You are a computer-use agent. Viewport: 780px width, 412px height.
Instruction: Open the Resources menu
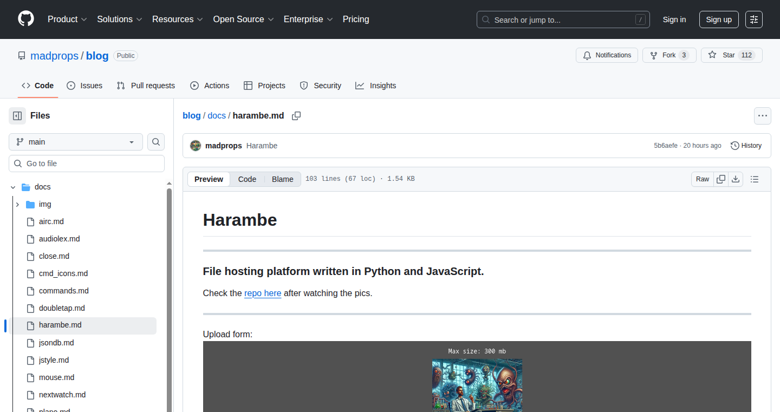click(178, 19)
